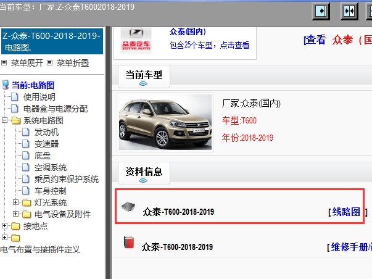Click the 查看 众泰 link at right

[338, 40]
